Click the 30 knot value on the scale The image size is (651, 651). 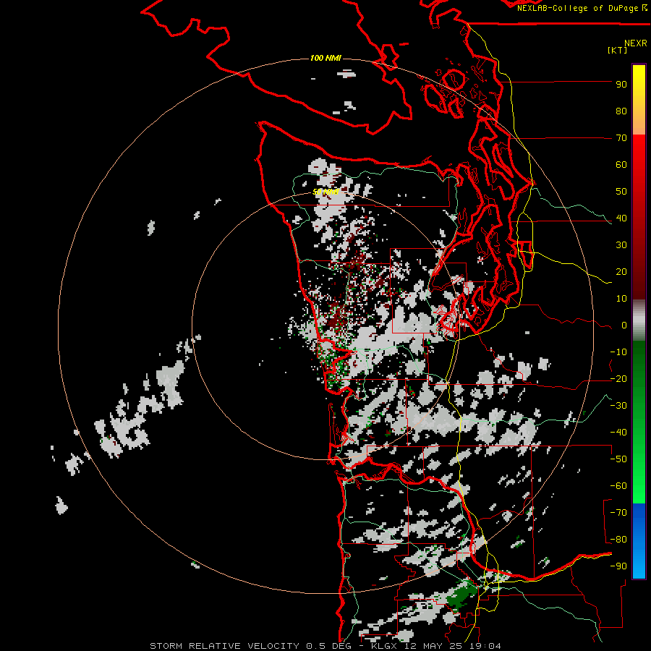621,245
